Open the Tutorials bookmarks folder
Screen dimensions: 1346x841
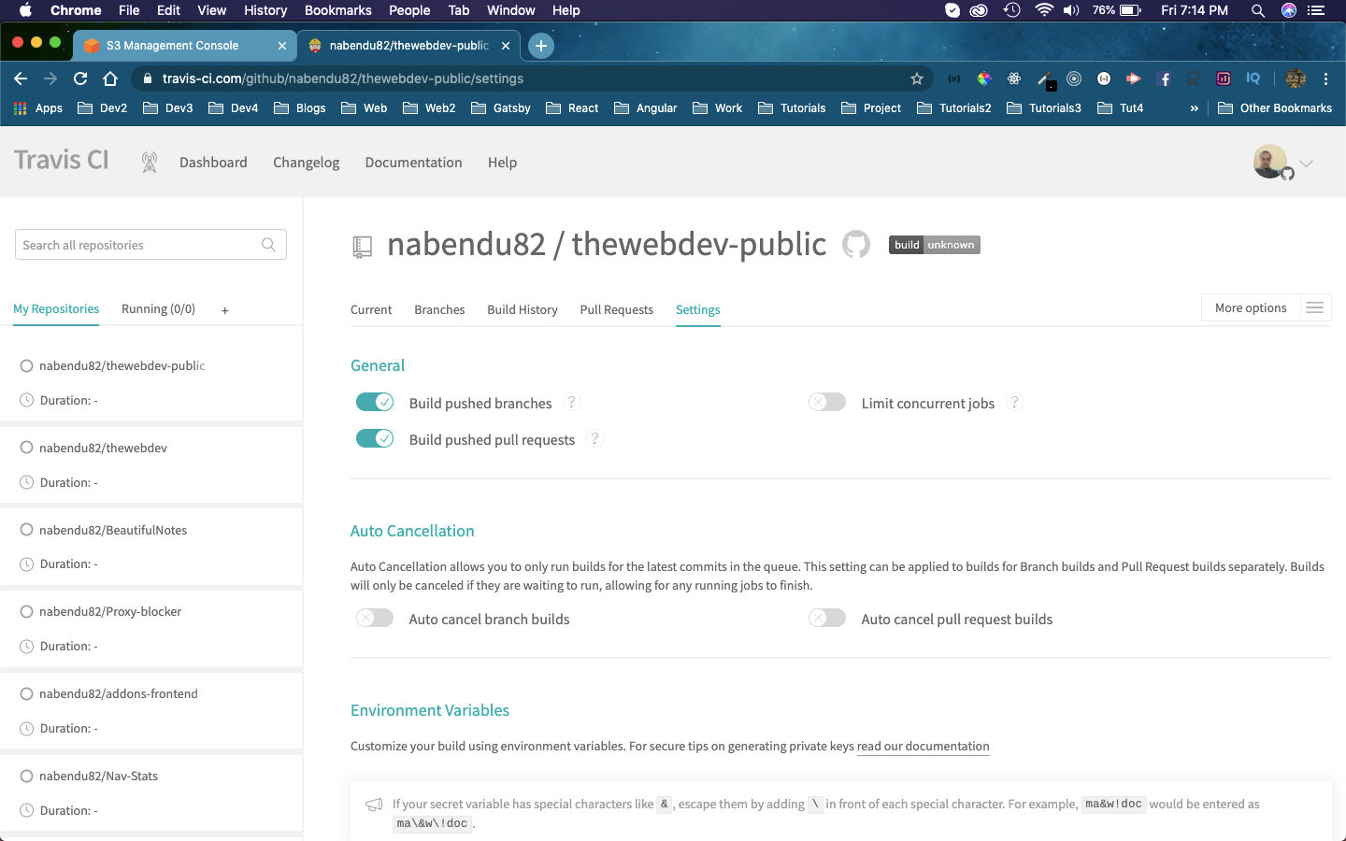click(x=792, y=108)
